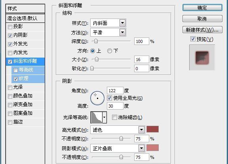This screenshot has height=164, width=228.
Task: Enable the 内发光 checkbox
Action: 10,53
